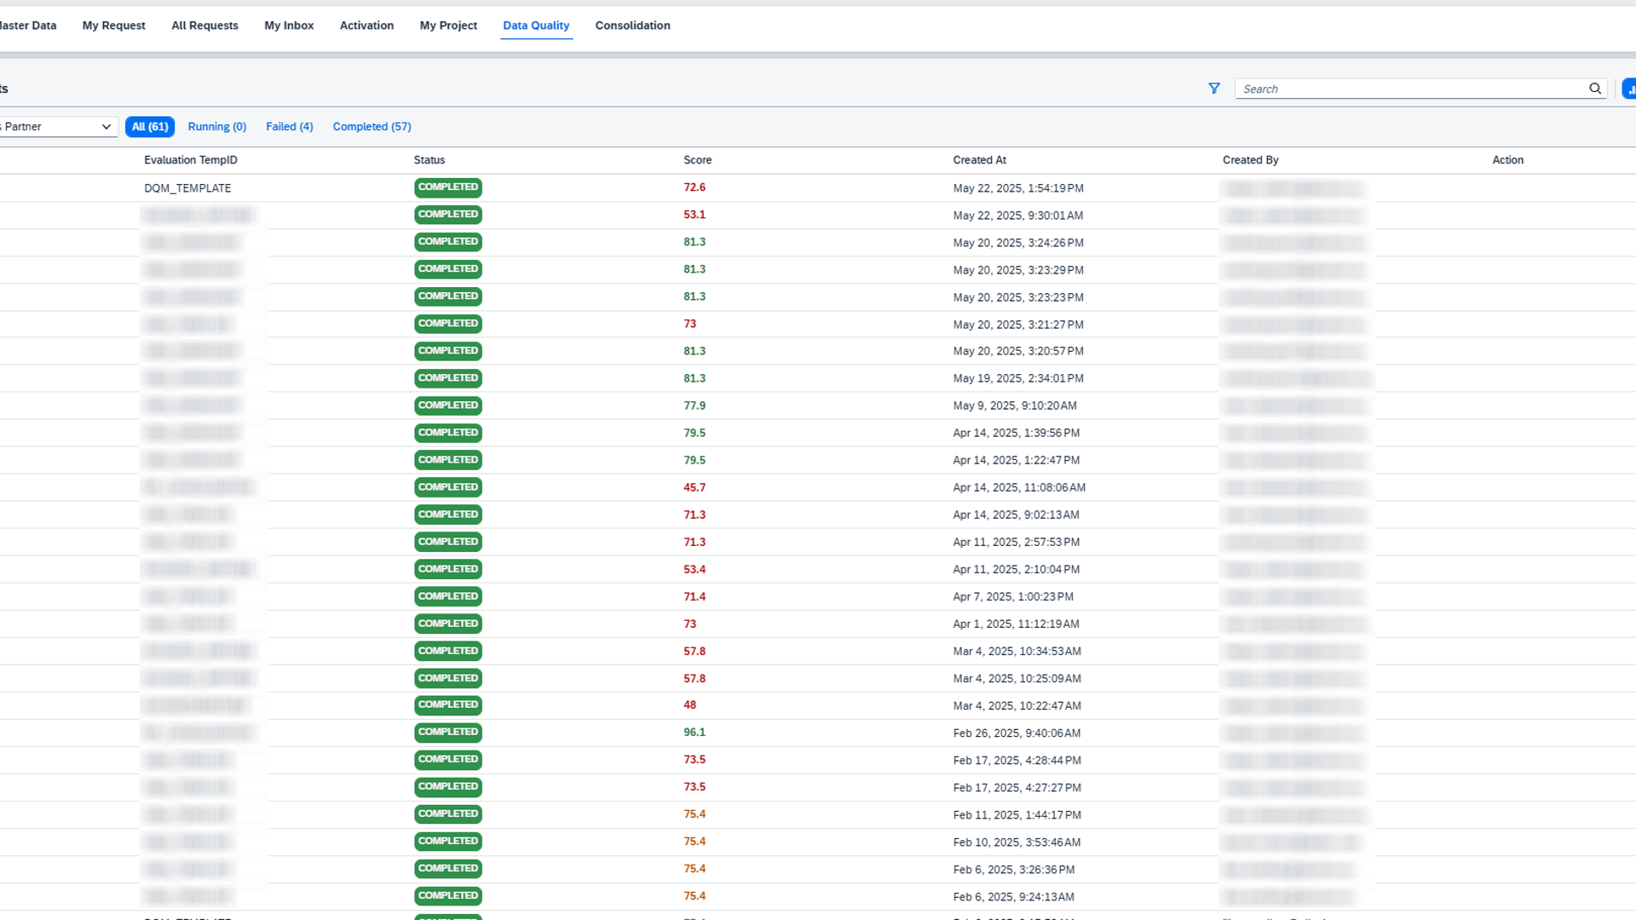The height and width of the screenshot is (920, 1636).
Task: Click the Created At column header
Action: [980, 160]
